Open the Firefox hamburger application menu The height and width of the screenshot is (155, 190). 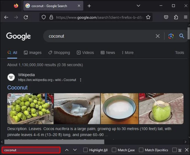(186, 17)
